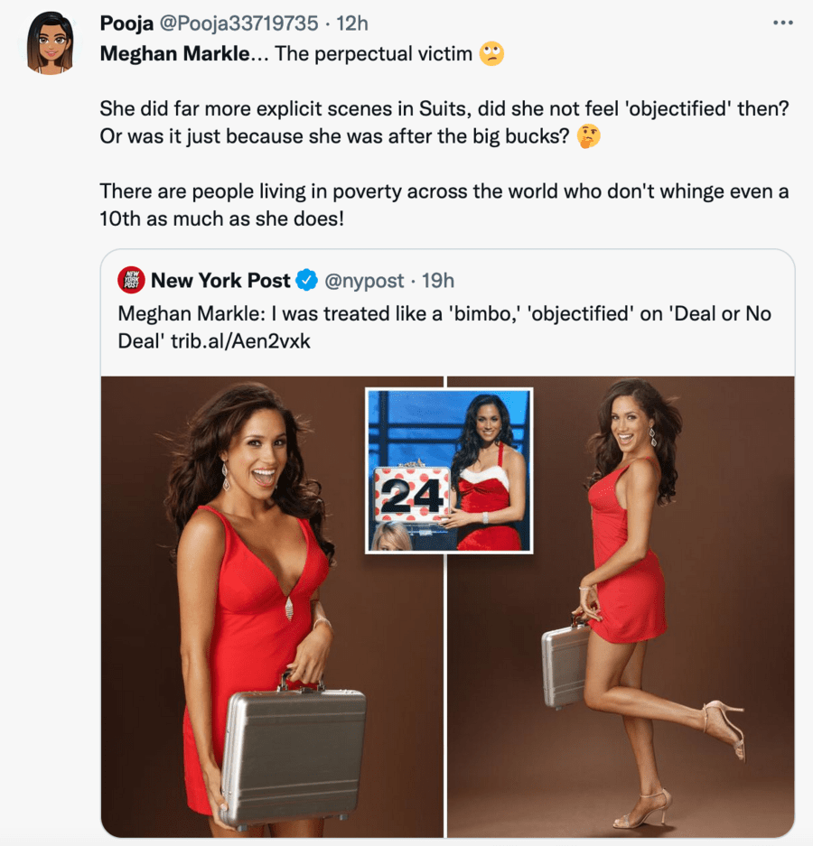
Task: Click the eye-roll emoji
Action: coord(491,53)
